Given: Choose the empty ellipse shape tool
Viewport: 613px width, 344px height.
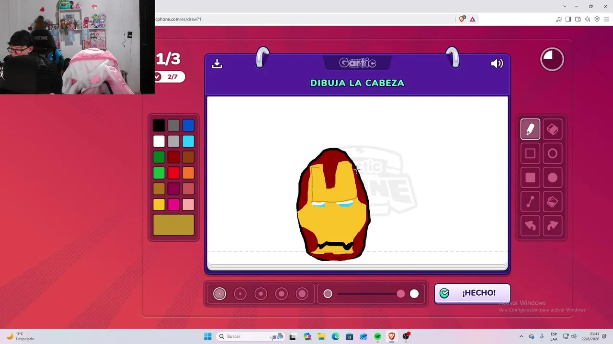Looking at the screenshot, I should pyautogui.click(x=552, y=153).
